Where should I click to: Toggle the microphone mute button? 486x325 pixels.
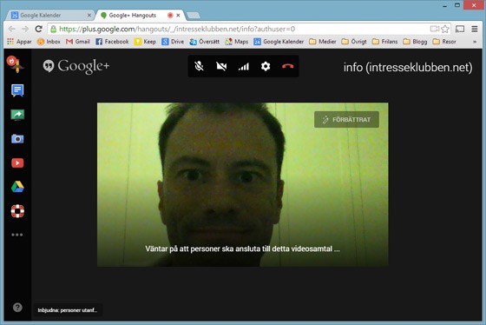pyautogui.click(x=199, y=66)
